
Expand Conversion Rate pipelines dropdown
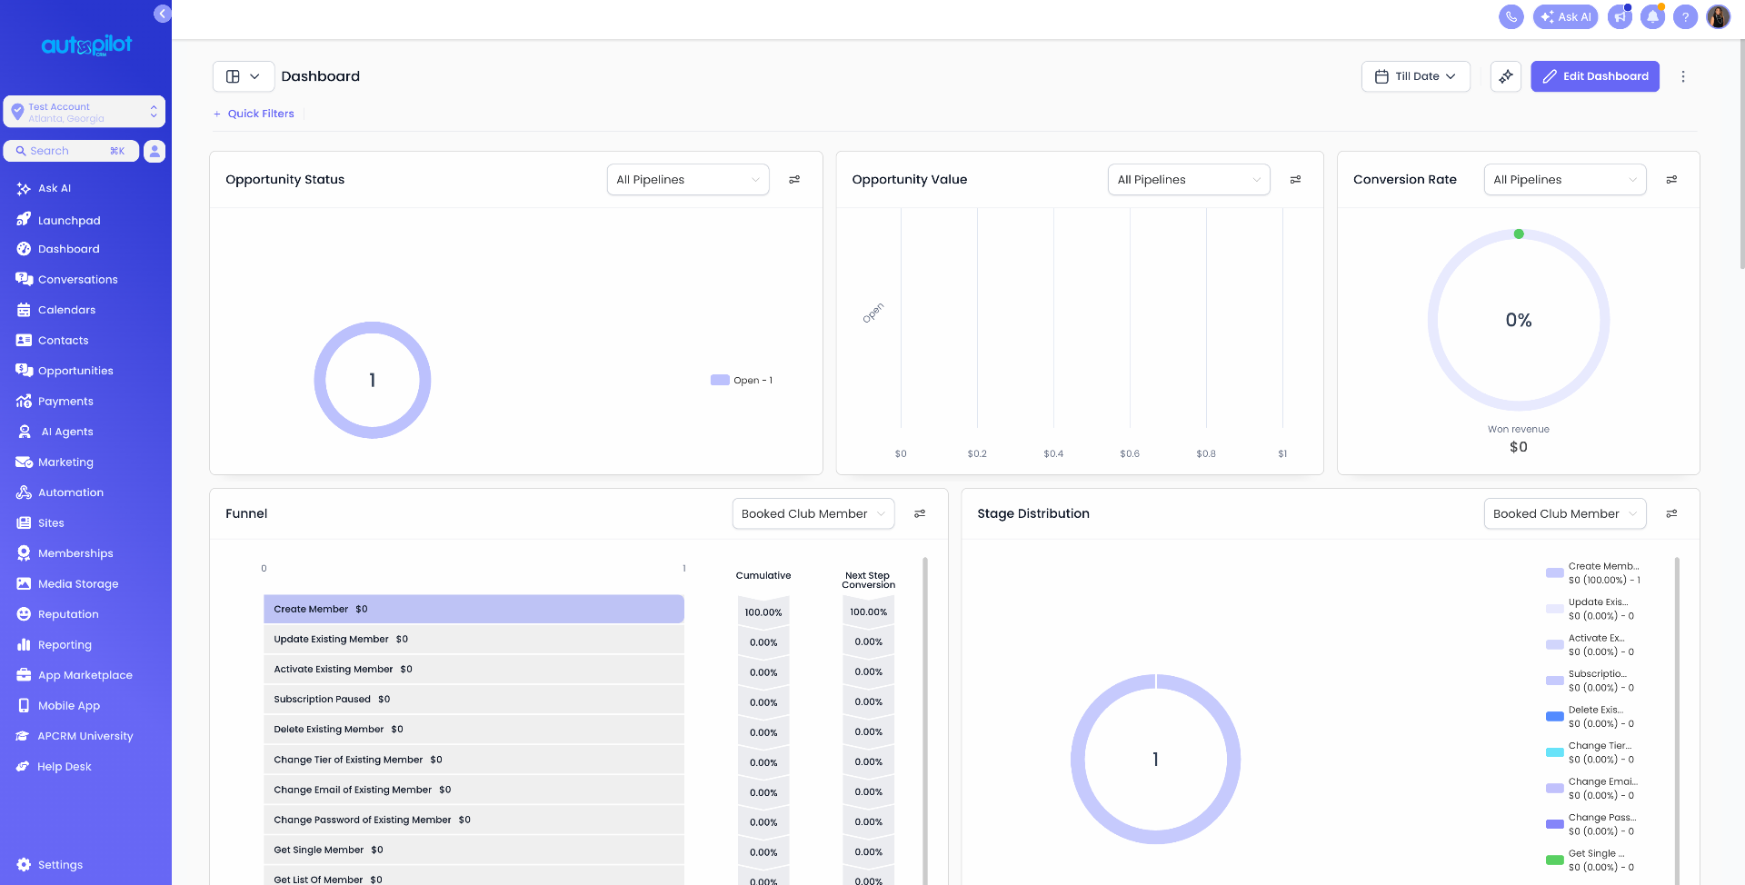(1565, 180)
